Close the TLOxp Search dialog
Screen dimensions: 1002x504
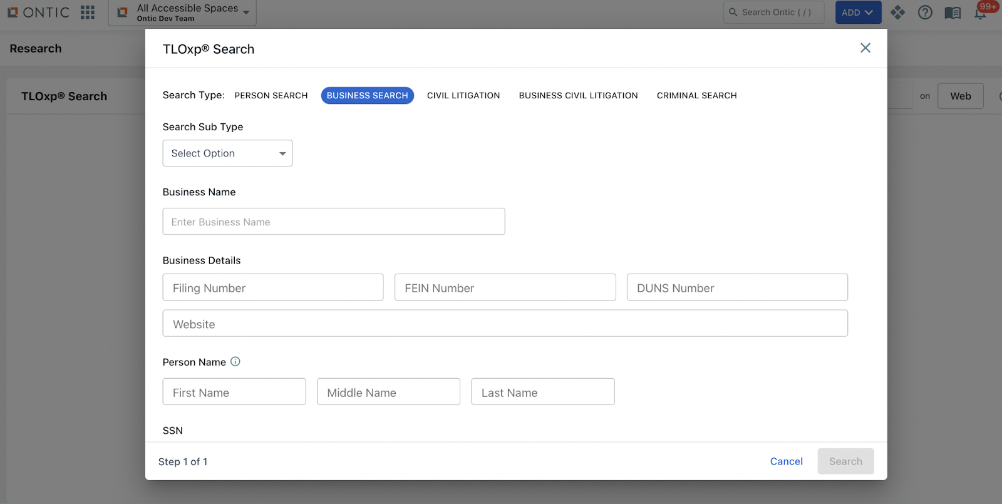pos(865,48)
